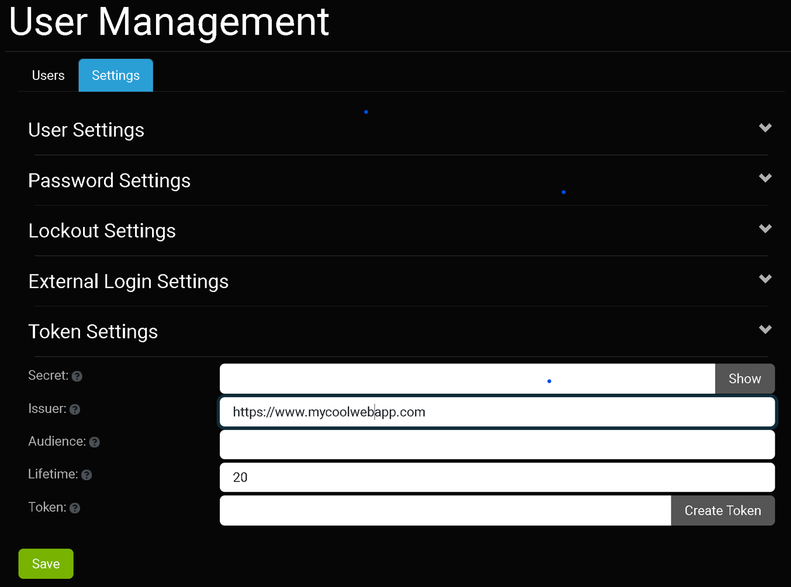
Task: Click the help icon next to Secret
Action: [x=77, y=376]
